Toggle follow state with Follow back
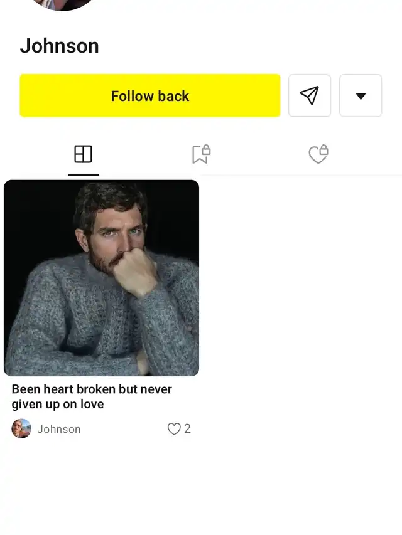Viewport: 402px width, 535px height. pyautogui.click(x=149, y=95)
